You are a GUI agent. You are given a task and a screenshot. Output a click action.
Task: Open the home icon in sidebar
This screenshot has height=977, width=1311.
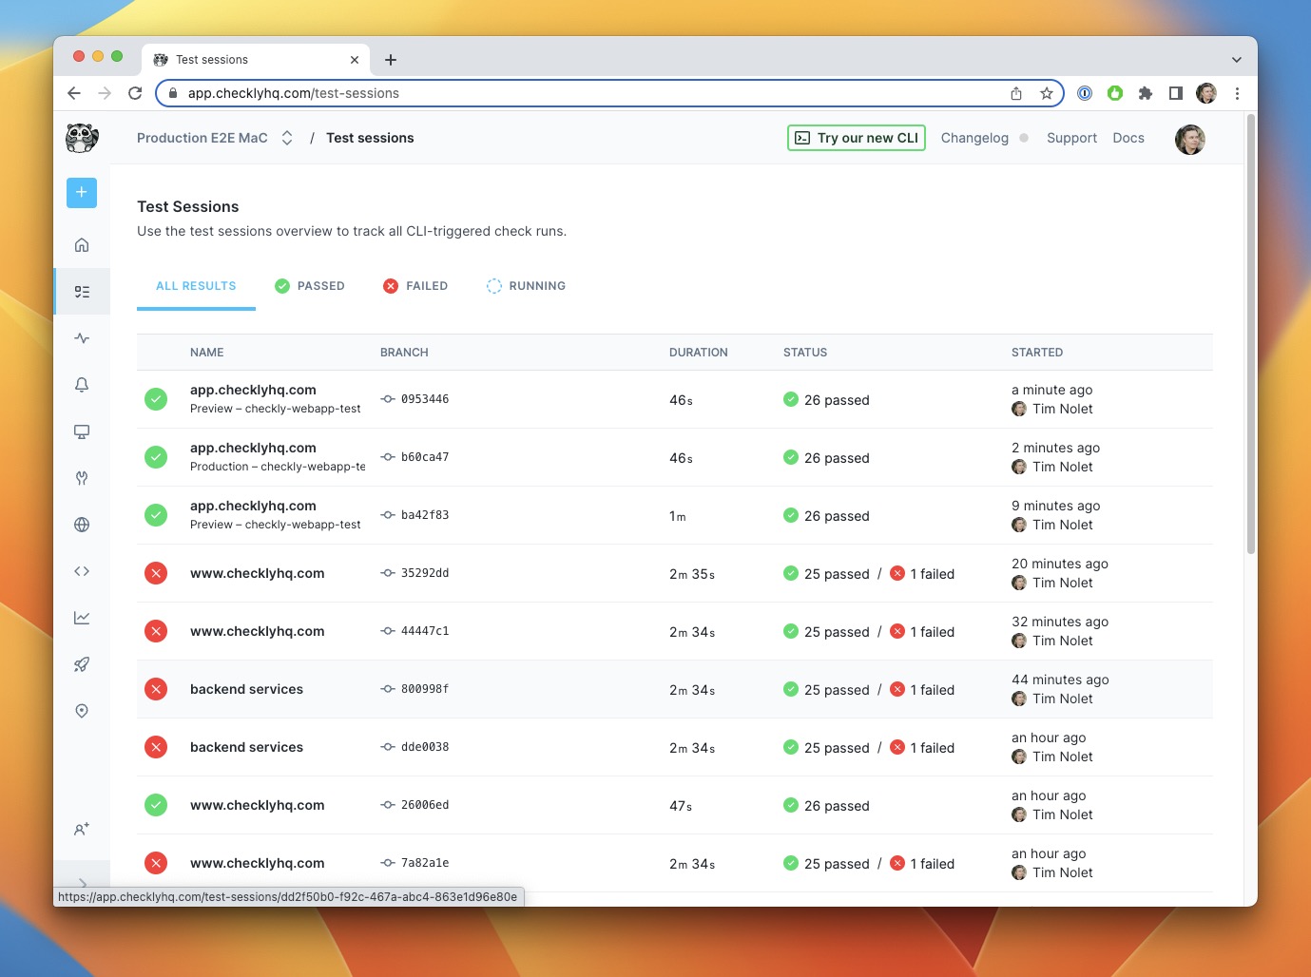point(82,245)
